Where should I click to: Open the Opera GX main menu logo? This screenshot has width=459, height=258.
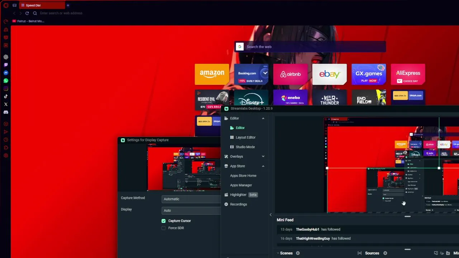[x=6, y=5]
